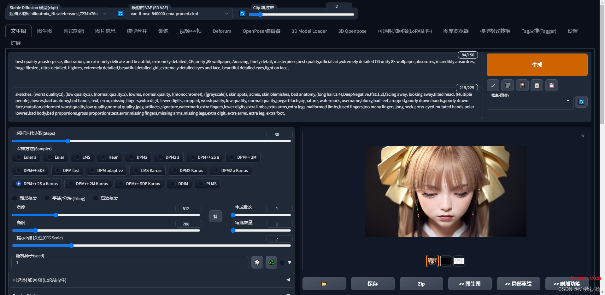Screen dimensions: 605x295
Task: Open the 图片信息 tab
Action: [105, 31]
